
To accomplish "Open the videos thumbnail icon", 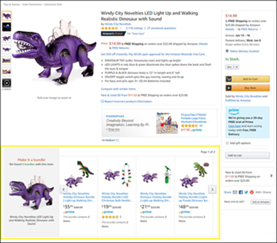I will pyautogui.click(x=6, y=83).
